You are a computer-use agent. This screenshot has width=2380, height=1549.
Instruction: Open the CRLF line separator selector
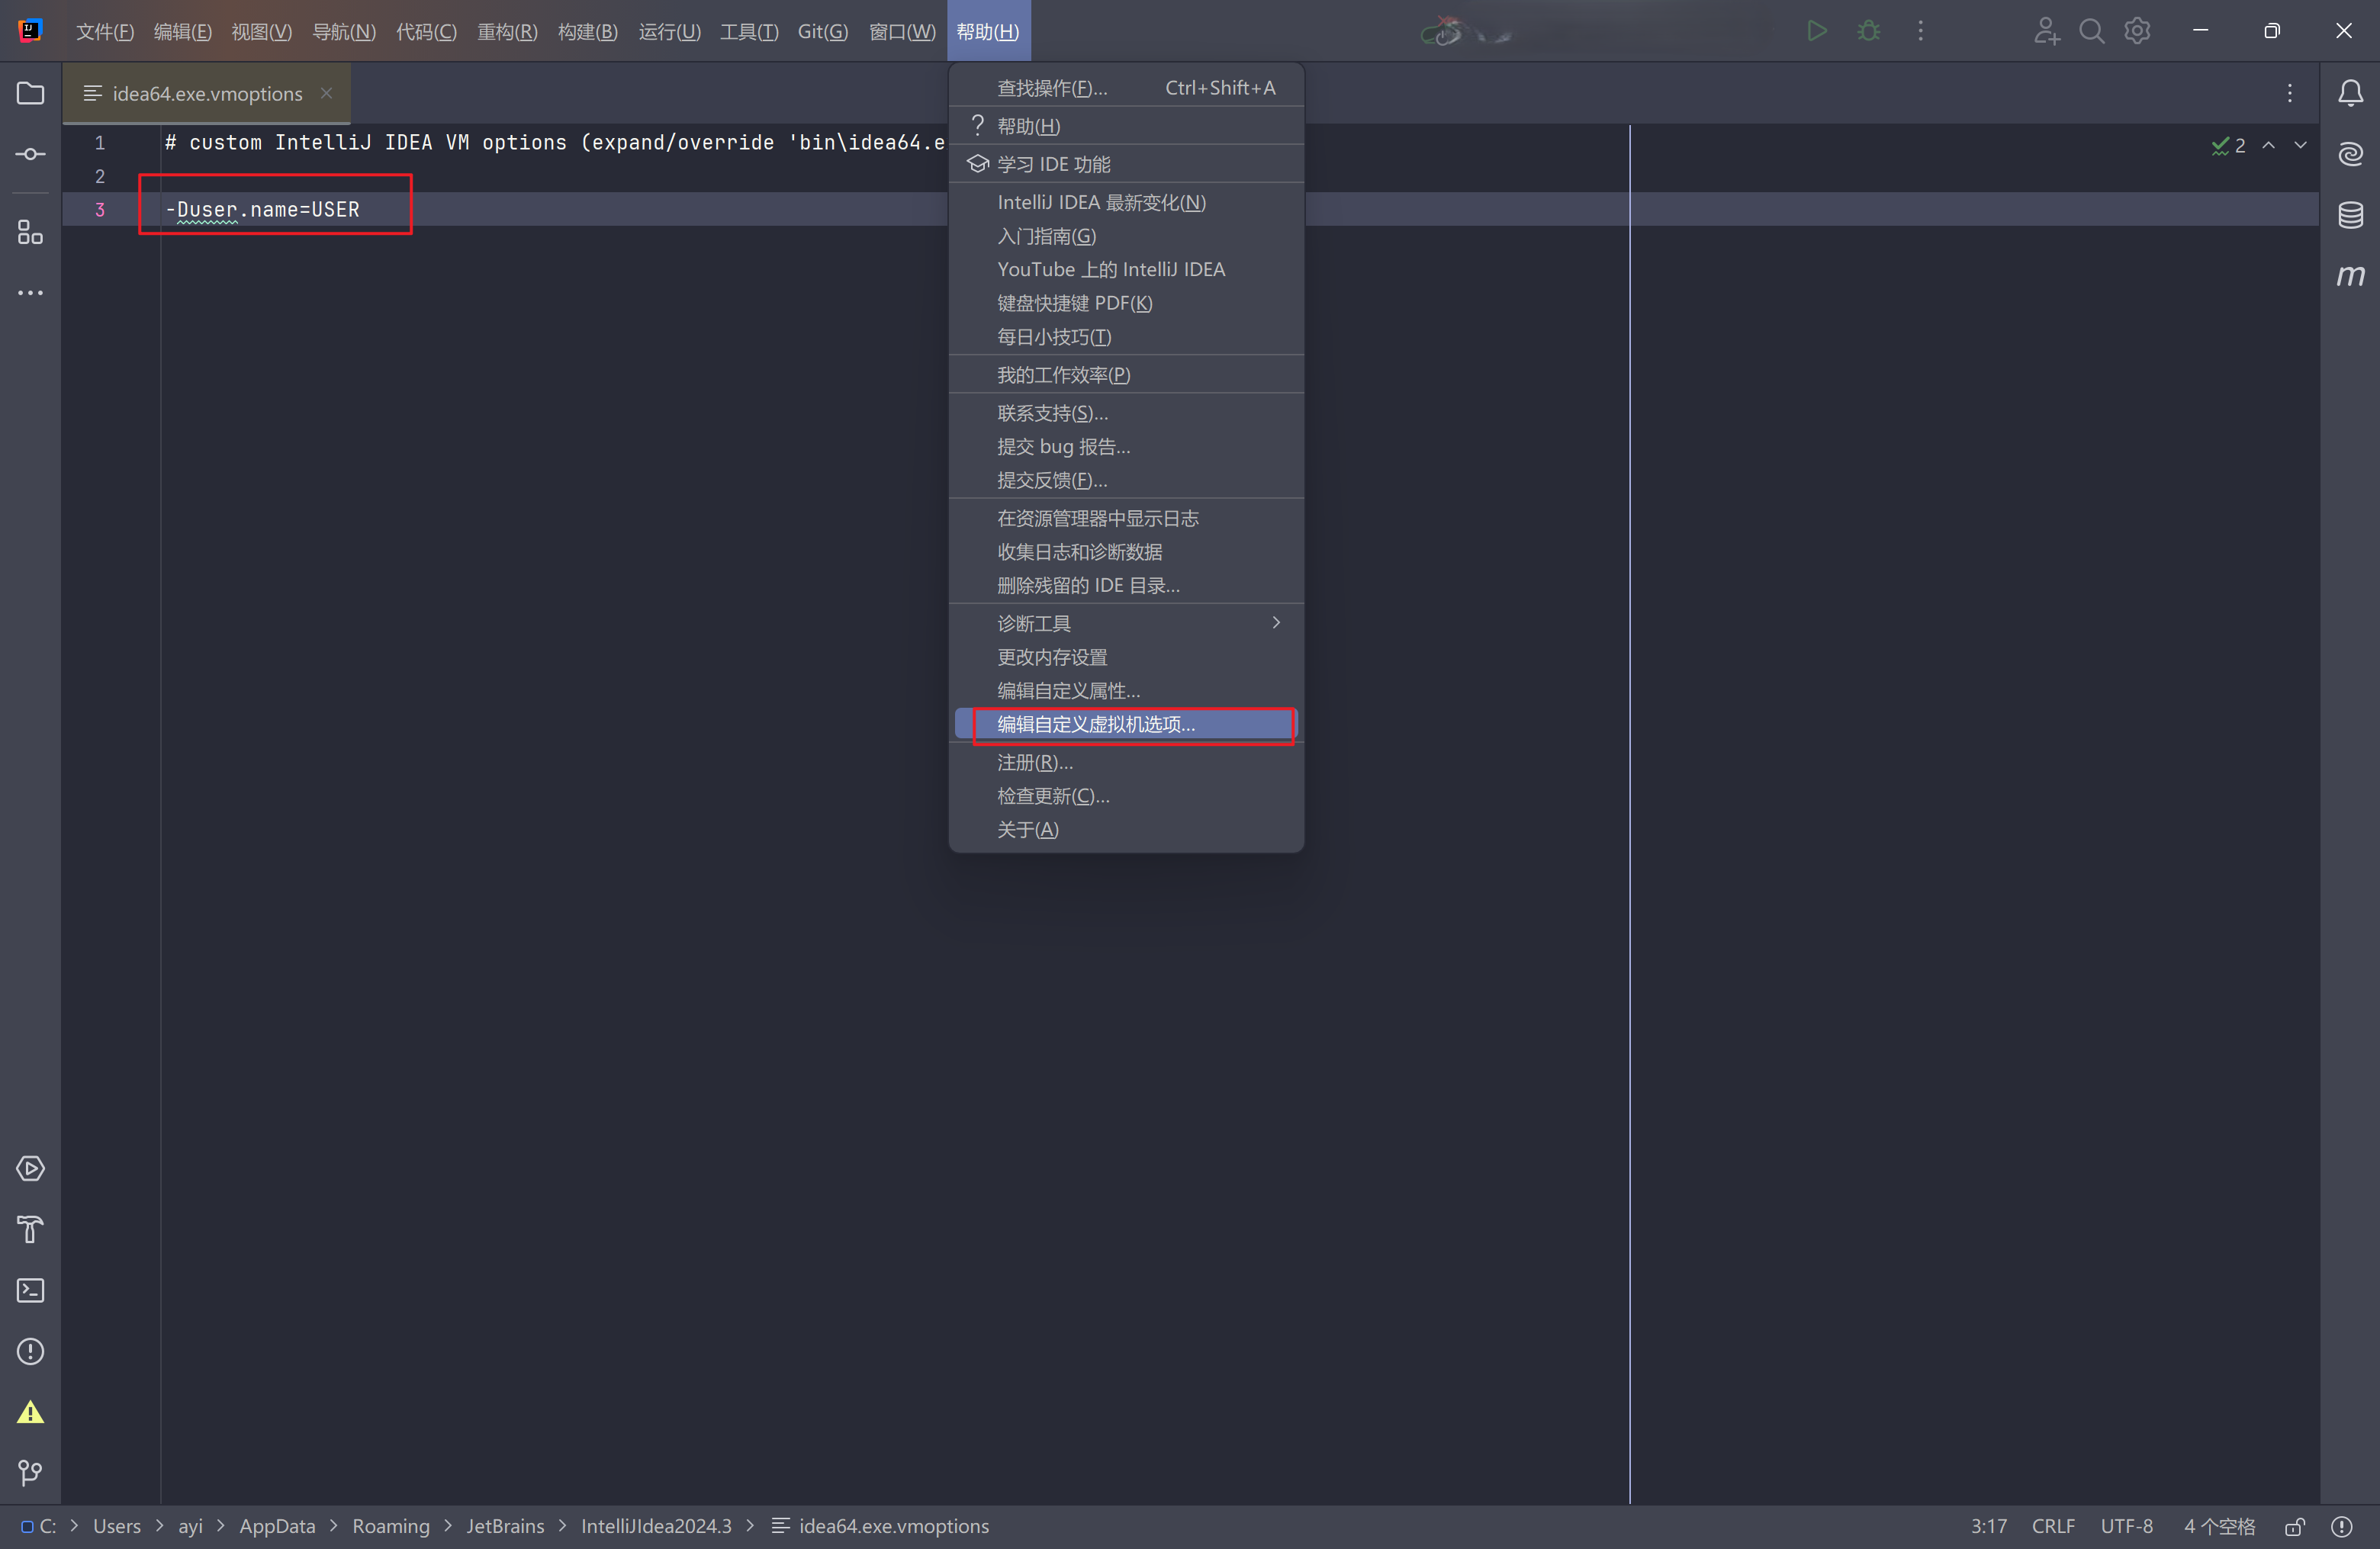(2053, 1526)
